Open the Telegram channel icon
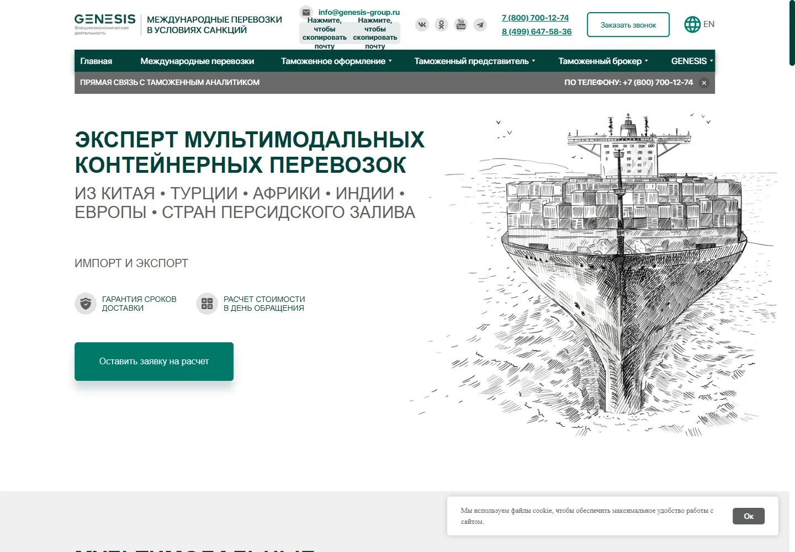795x552 pixels. 480,25
